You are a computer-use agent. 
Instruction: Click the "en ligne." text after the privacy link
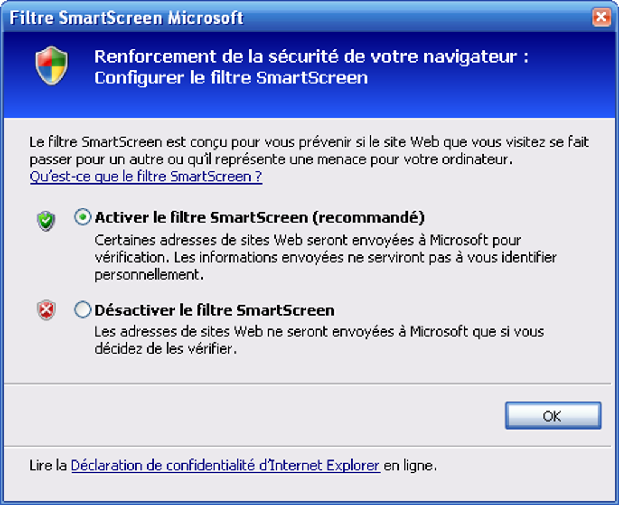[410, 466]
